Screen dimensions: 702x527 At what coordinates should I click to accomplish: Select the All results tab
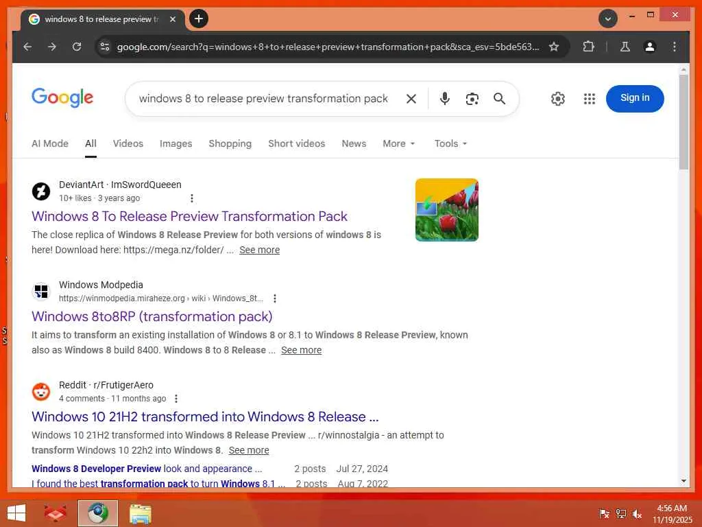coord(90,143)
